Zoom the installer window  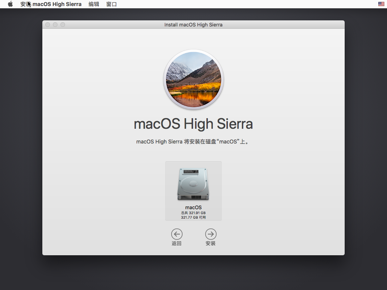(63, 25)
